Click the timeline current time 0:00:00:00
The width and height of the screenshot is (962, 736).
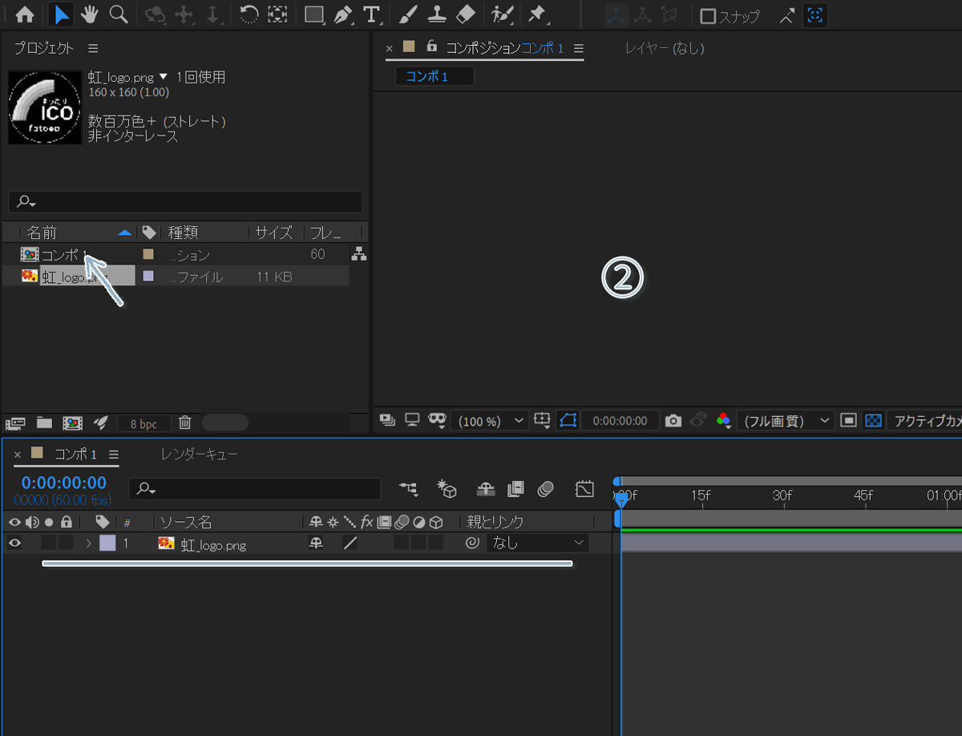coord(64,483)
